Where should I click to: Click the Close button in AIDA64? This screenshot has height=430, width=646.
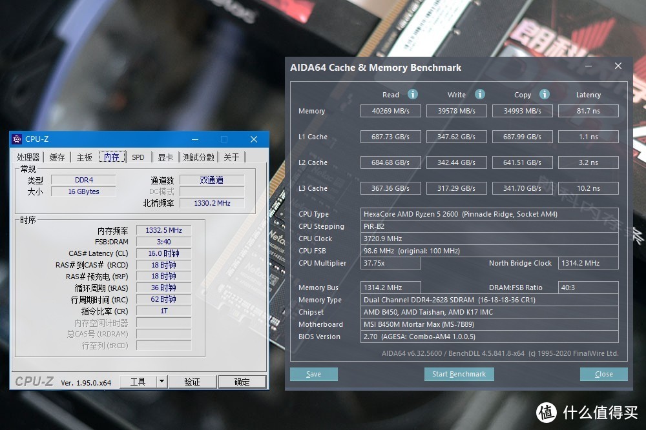point(604,374)
